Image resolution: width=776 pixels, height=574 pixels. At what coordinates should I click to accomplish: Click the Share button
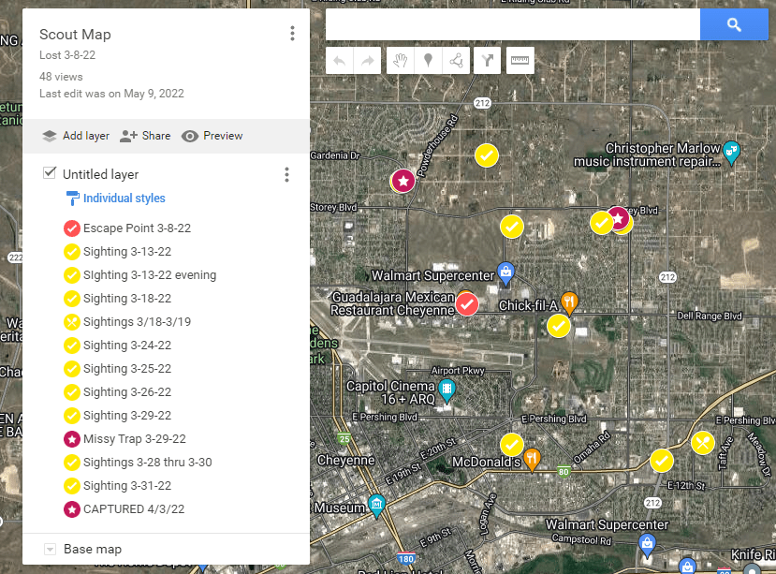pyautogui.click(x=145, y=136)
